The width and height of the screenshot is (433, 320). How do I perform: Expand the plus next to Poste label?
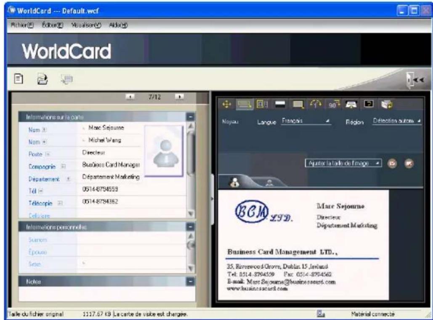click(48, 154)
